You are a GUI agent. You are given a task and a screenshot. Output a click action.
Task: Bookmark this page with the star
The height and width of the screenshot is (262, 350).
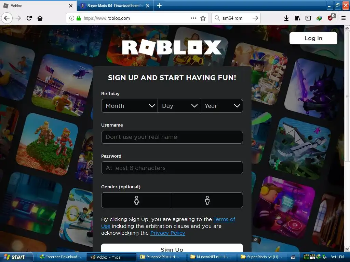point(203,18)
